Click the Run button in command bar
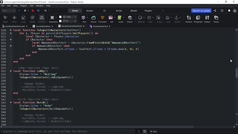Viewport: 238px width, 134px height. [154, 132]
